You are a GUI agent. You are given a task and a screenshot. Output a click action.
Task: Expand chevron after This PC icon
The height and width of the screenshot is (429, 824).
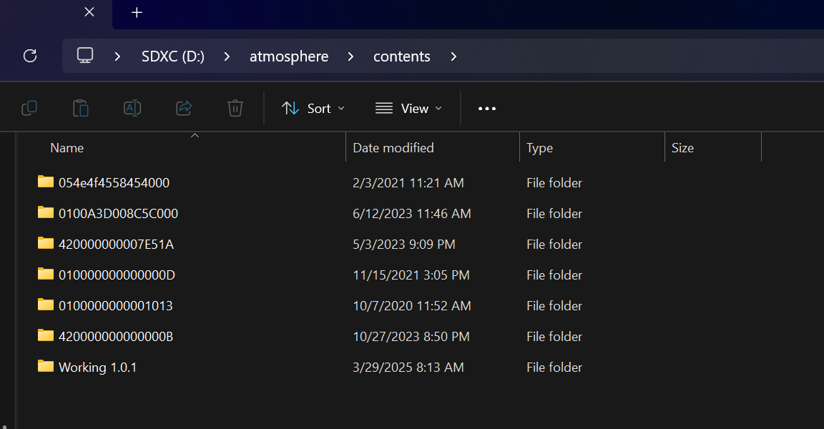117,56
